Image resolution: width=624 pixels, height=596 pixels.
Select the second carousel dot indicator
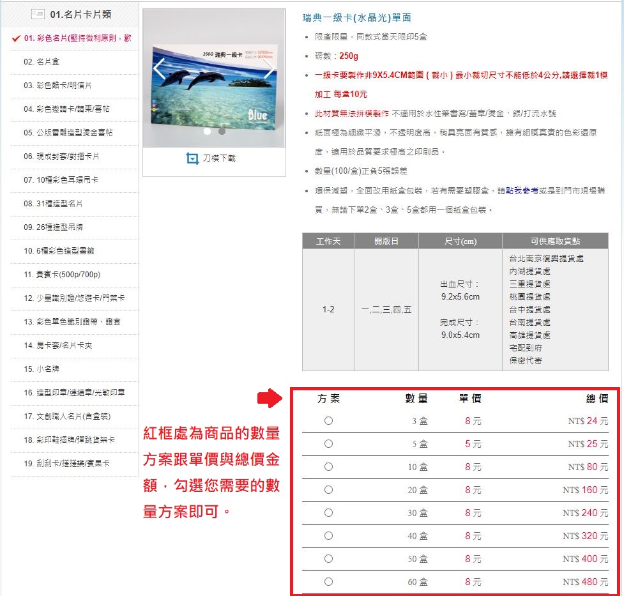click(222, 131)
